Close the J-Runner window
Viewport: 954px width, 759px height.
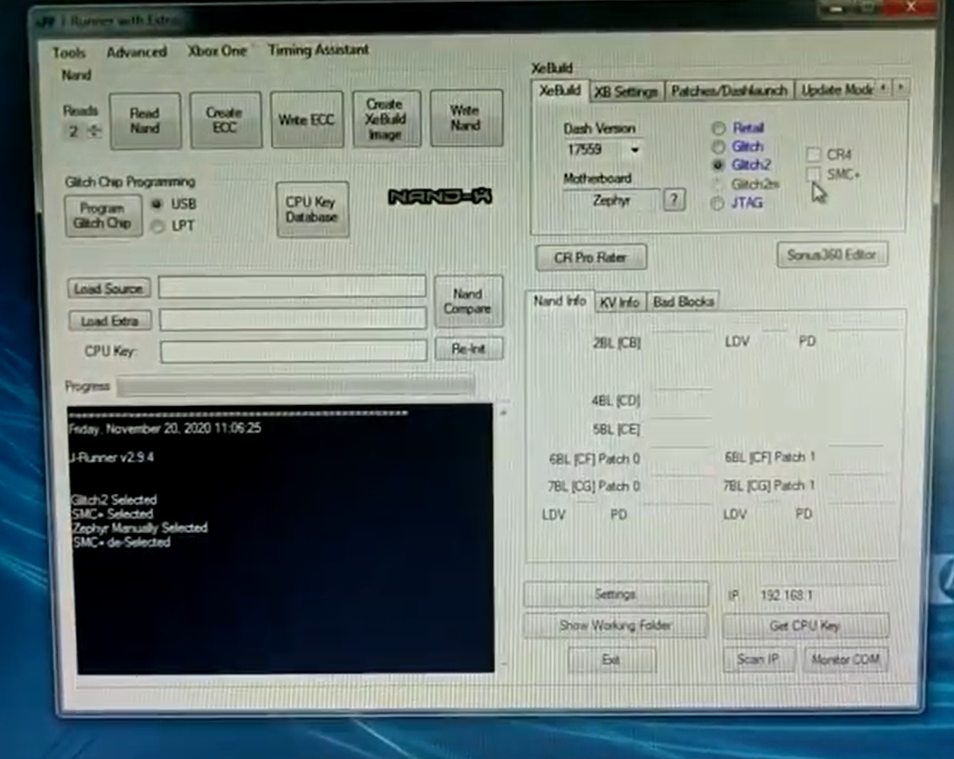tap(911, 8)
